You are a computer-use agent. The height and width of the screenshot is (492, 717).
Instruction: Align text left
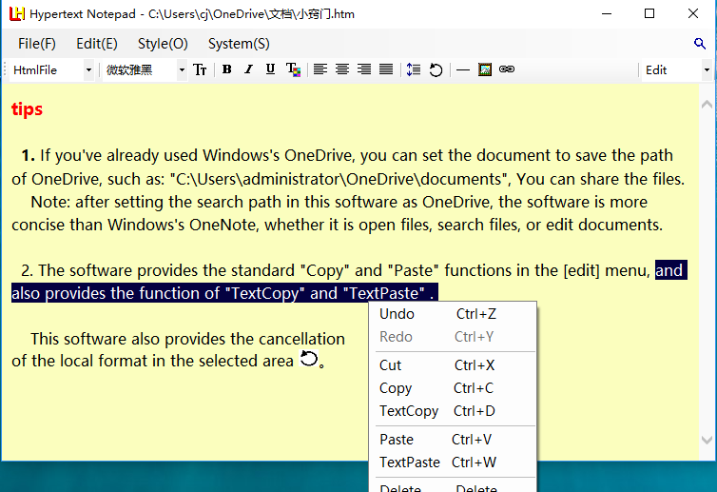[320, 69]
